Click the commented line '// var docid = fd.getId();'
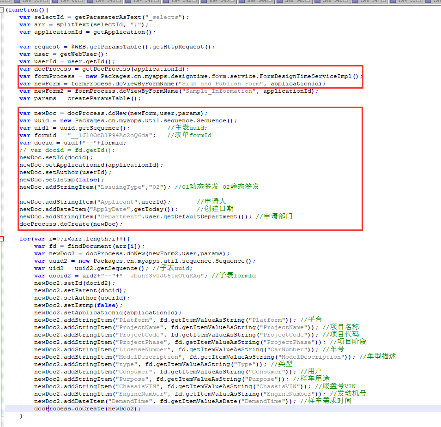 (x=67, y=150)
